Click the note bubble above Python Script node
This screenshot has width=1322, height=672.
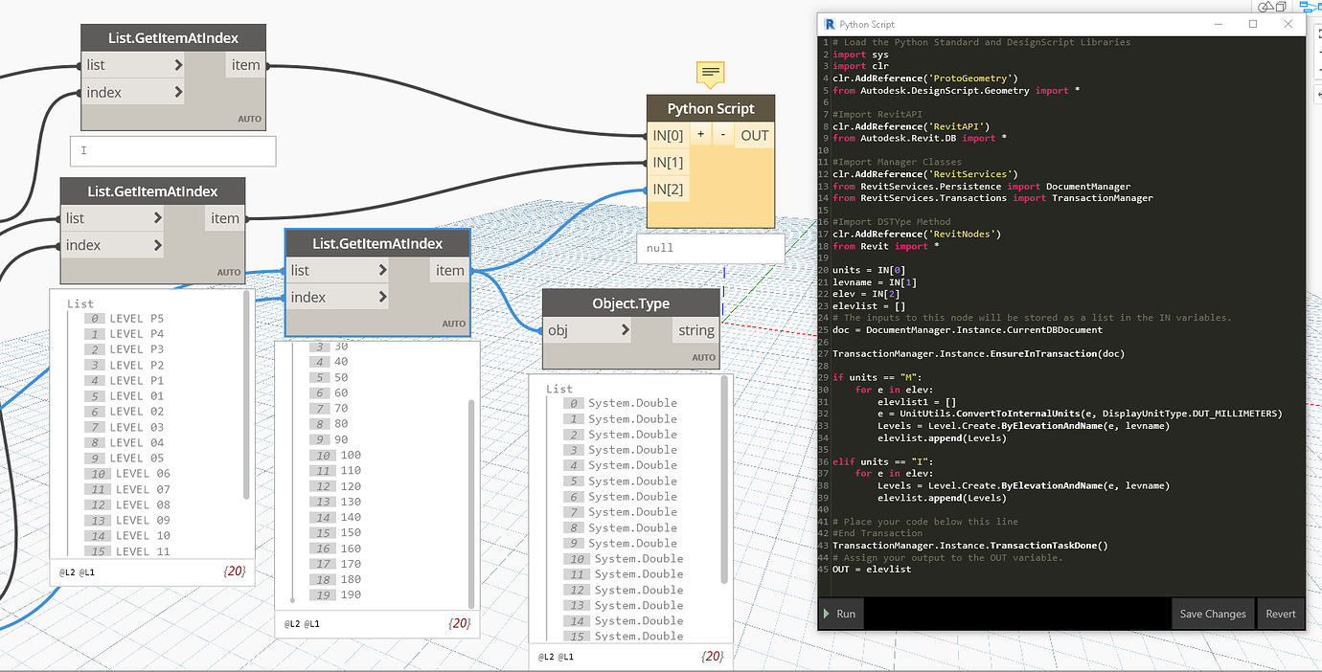710,73
